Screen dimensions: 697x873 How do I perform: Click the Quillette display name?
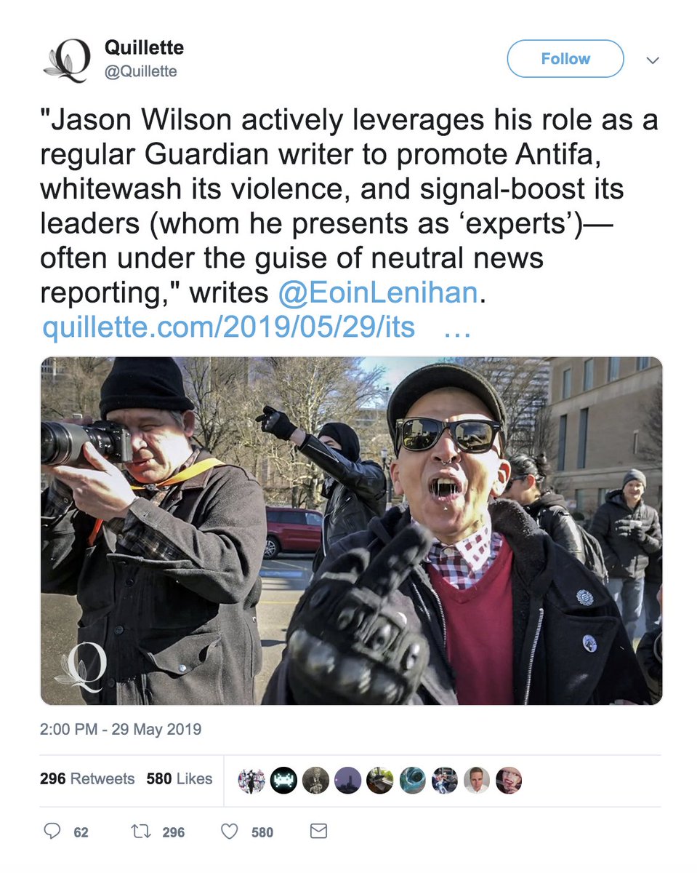(x=144, y=48)
